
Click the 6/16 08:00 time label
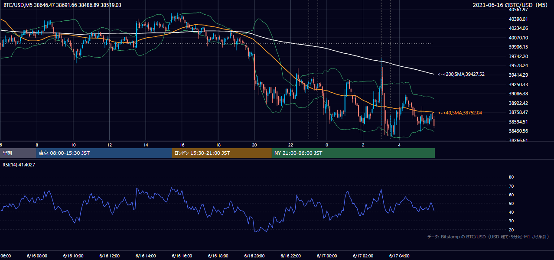(37, 256)
